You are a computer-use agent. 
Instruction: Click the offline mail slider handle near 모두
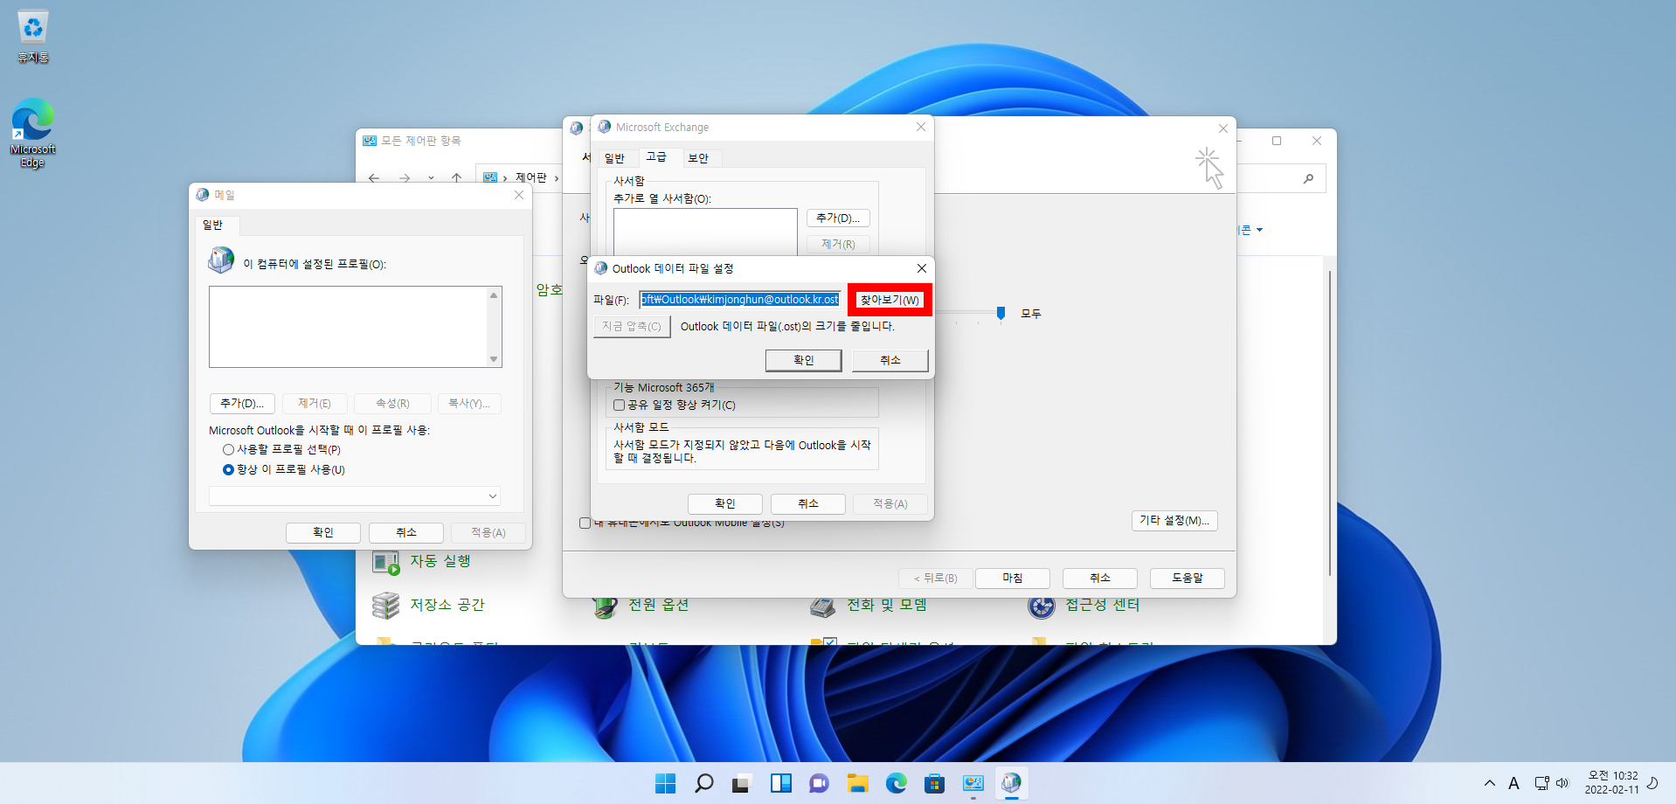1001,313
